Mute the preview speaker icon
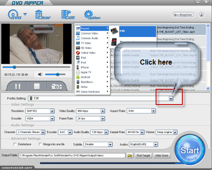The image size is (212, 170). [40, 74]
